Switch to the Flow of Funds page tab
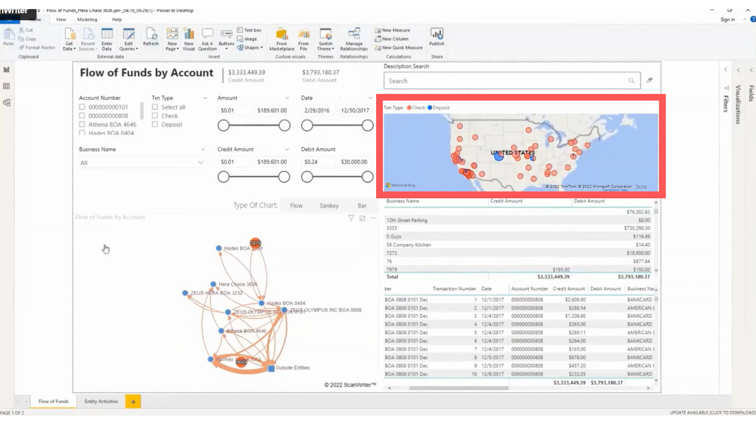This screenshot has height=425, width=756. point(53,401)
